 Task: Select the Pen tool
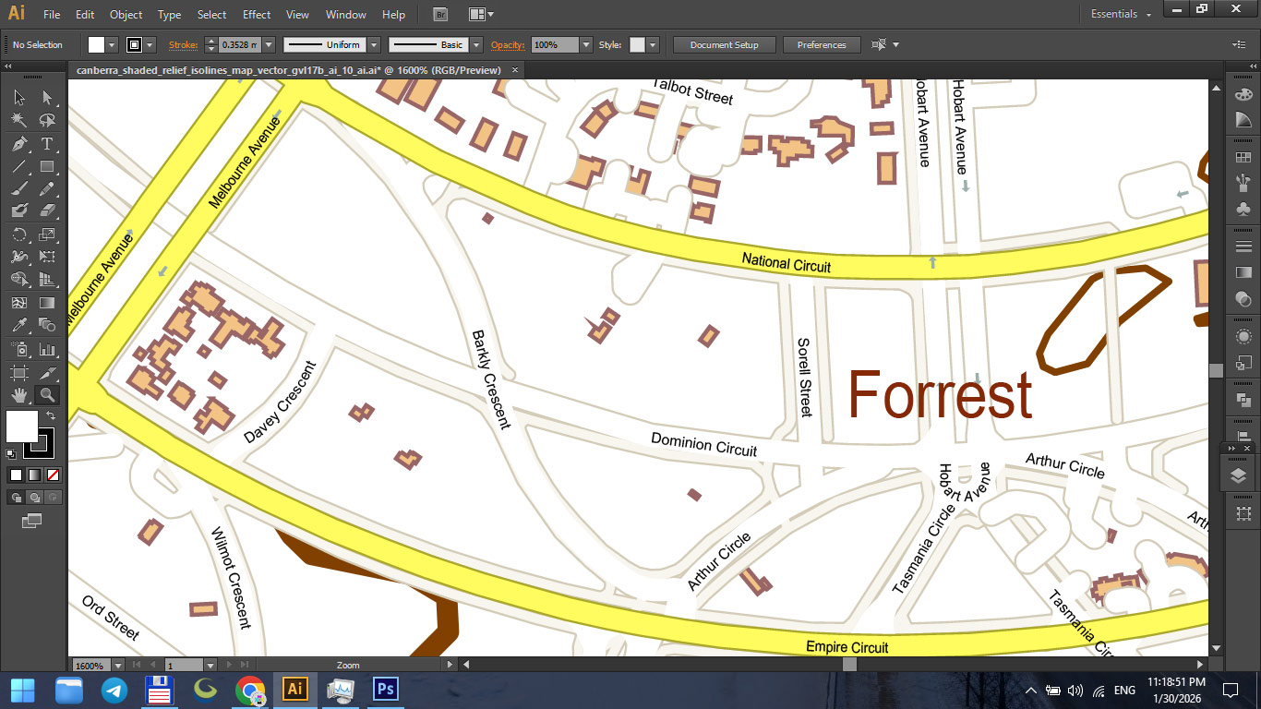pos(19,144)
